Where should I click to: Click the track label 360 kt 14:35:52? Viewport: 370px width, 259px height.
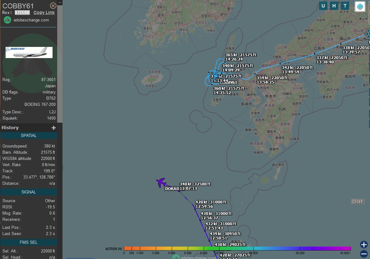(229, 90)
